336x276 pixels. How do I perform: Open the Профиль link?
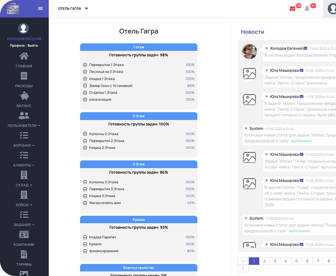(x=17, y=45)
